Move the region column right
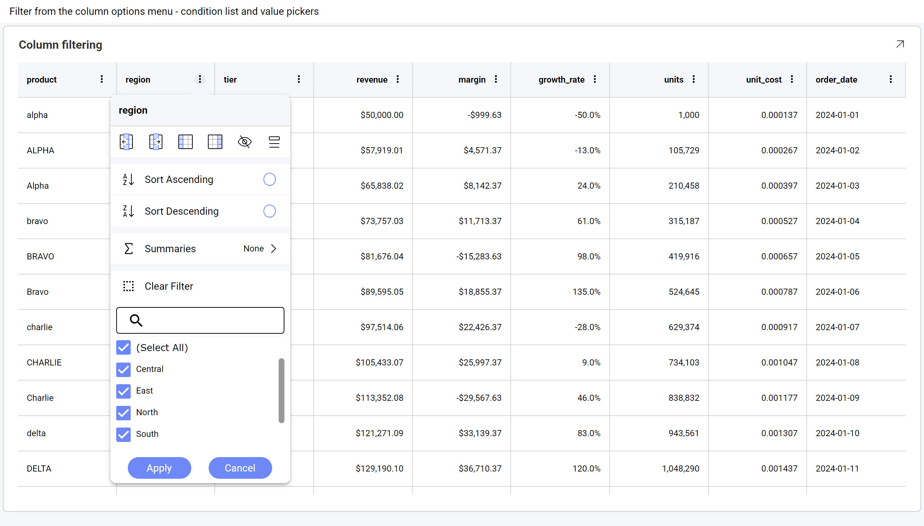 [x=156, y=142]
